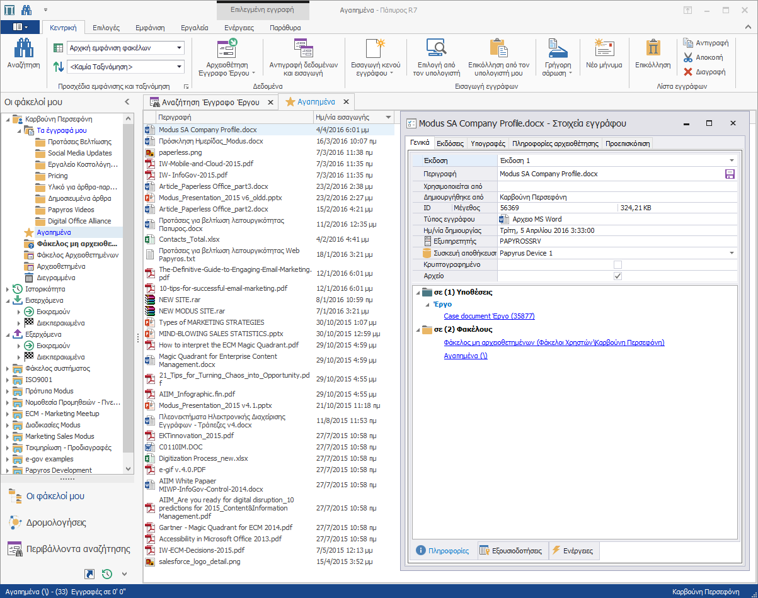Open Case document Έργο (35877) link
Viewport: 758px width, 598px height.
489,317
